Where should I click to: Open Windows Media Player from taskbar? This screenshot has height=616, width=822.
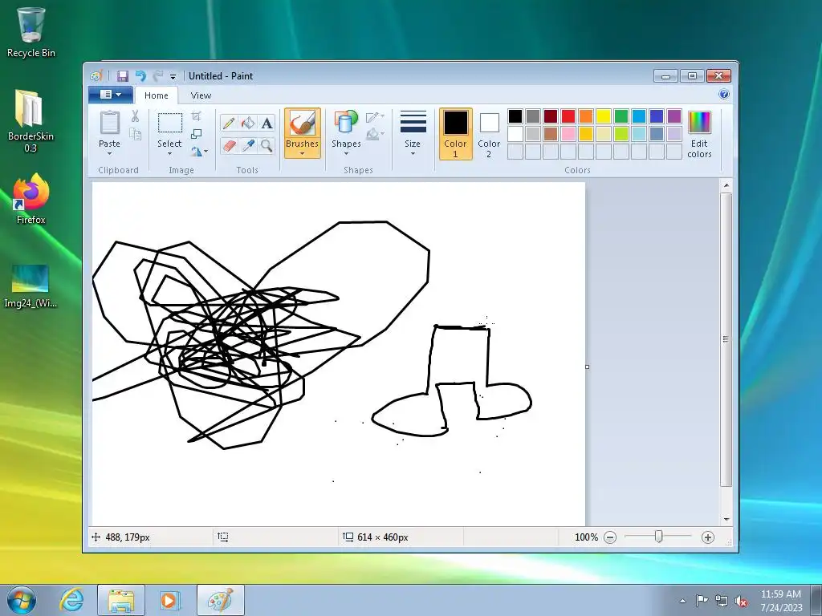point(170,600)
